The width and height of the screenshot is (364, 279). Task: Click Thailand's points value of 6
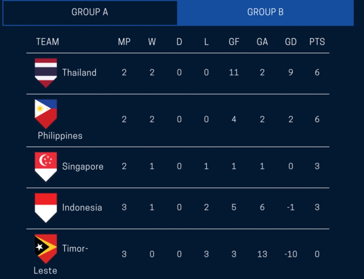[317, 73]
